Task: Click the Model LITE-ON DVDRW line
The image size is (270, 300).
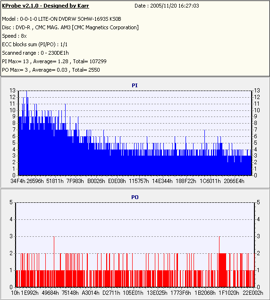Action: [x=61, y=19]
